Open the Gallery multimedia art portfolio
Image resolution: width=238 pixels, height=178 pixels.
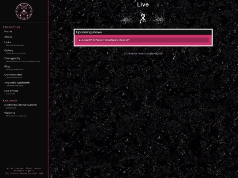[9, 51]
